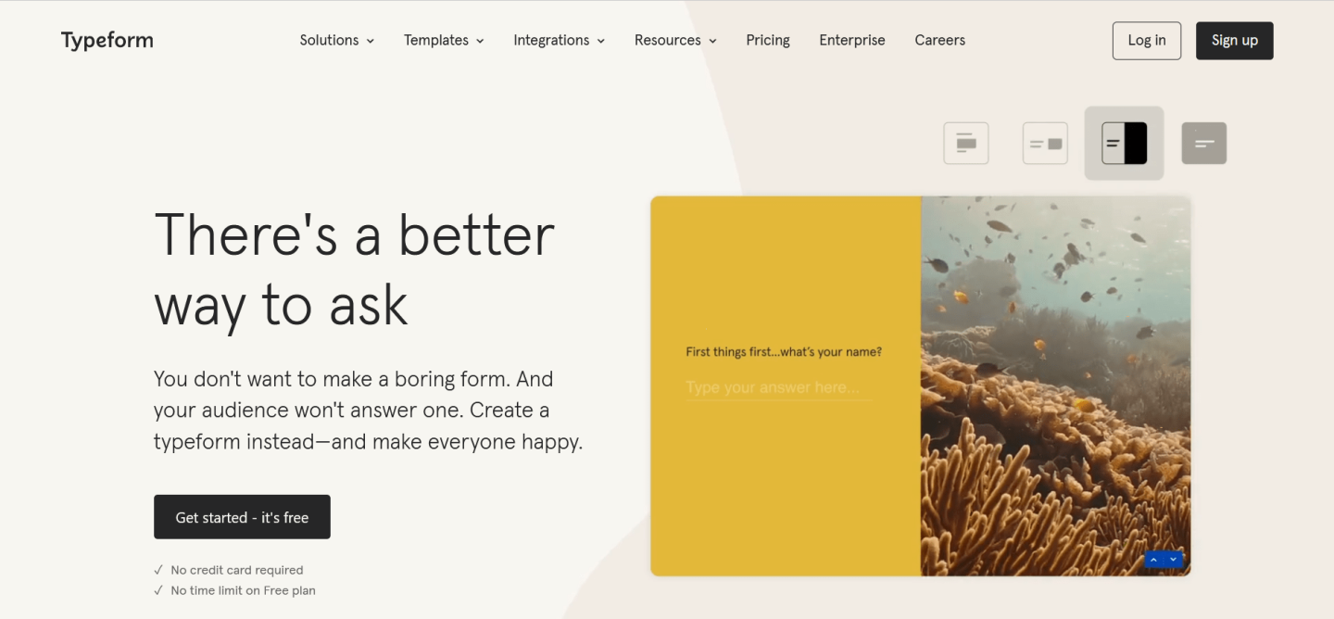Focus the 'Type your answer here' field

click(x=778, y=387)
